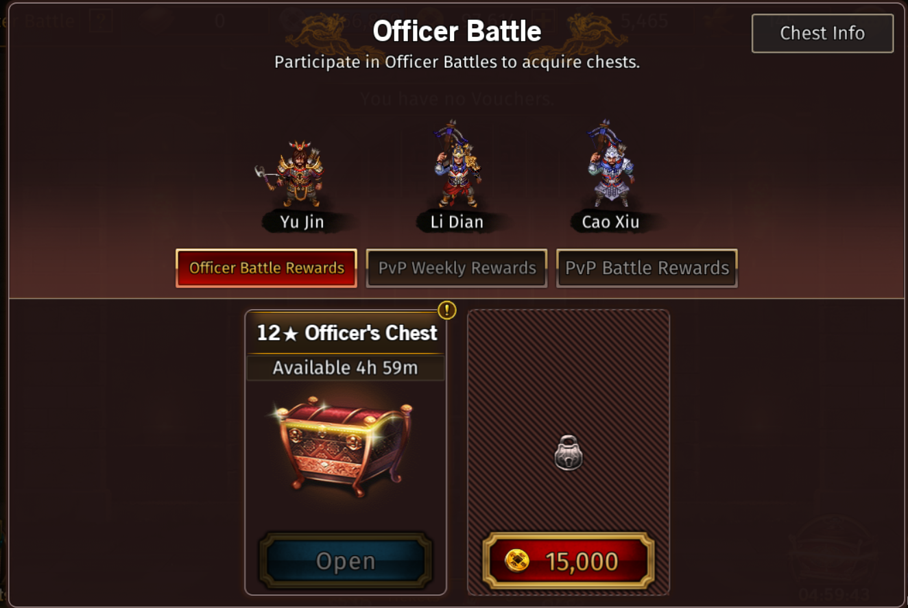Click the faded 04:59:43 countdown timer
This screenshot has height=608, width=908.
[x=834, y=594]
